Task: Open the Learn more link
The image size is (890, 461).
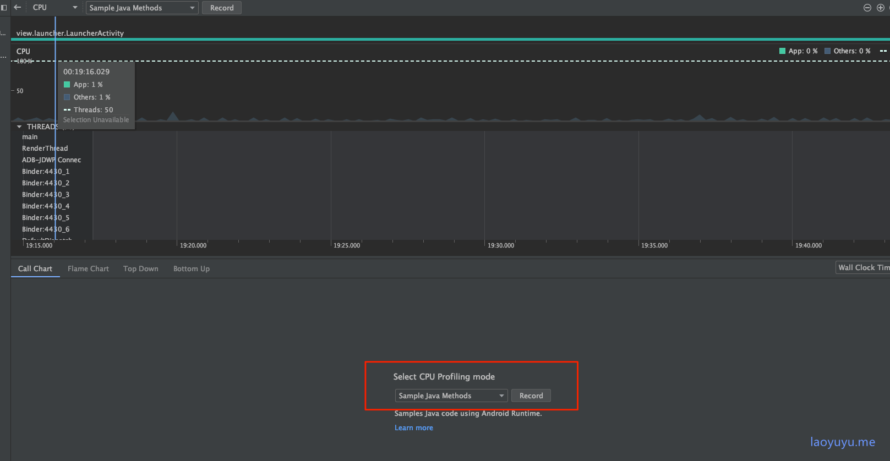Action: coord(414,427)
